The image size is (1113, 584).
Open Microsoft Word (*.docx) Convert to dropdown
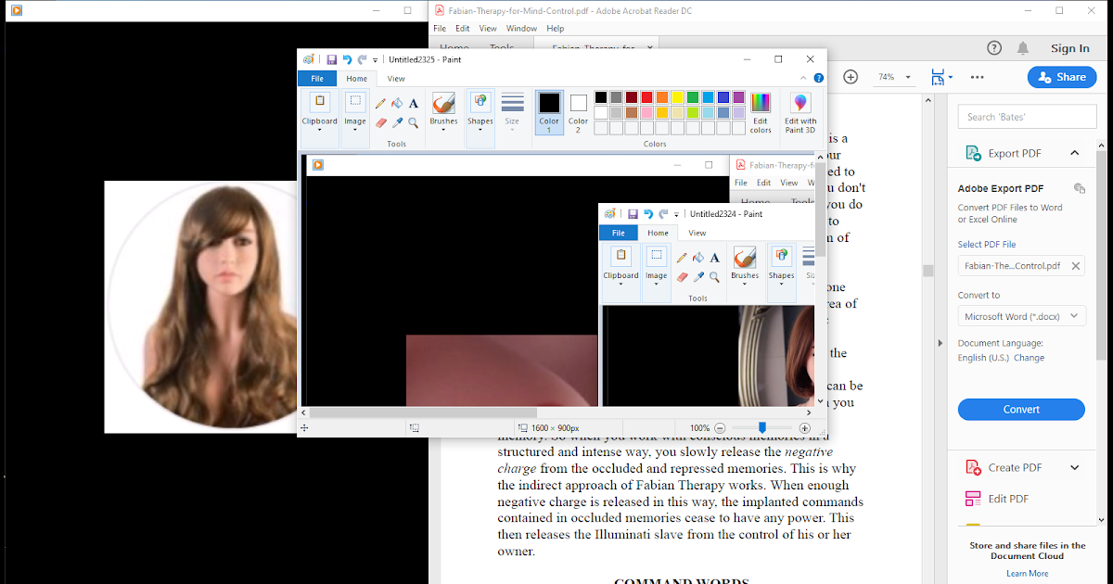click(1021, 316)
